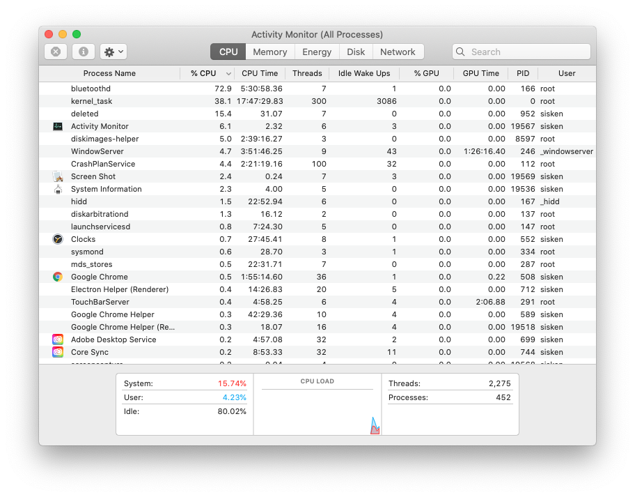Select the Screen Shot process icon
The height and width of the screenshot is (497, 635).
[x=58, y=176]
